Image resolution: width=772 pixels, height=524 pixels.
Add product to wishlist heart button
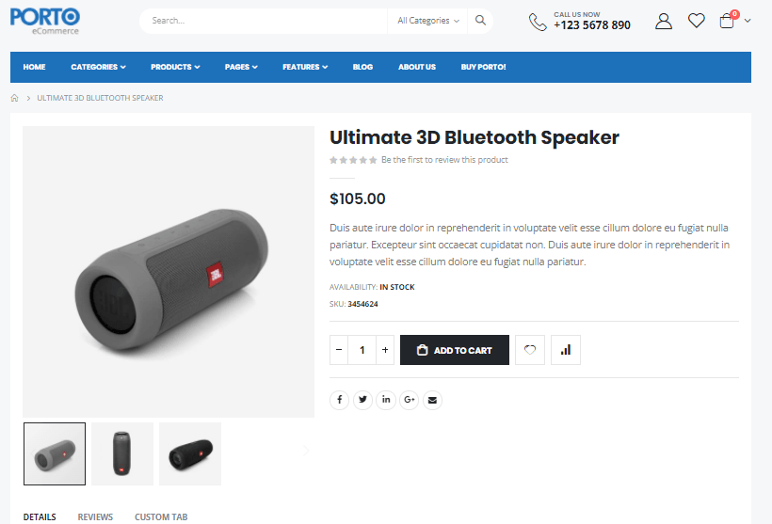pos(530,350)
